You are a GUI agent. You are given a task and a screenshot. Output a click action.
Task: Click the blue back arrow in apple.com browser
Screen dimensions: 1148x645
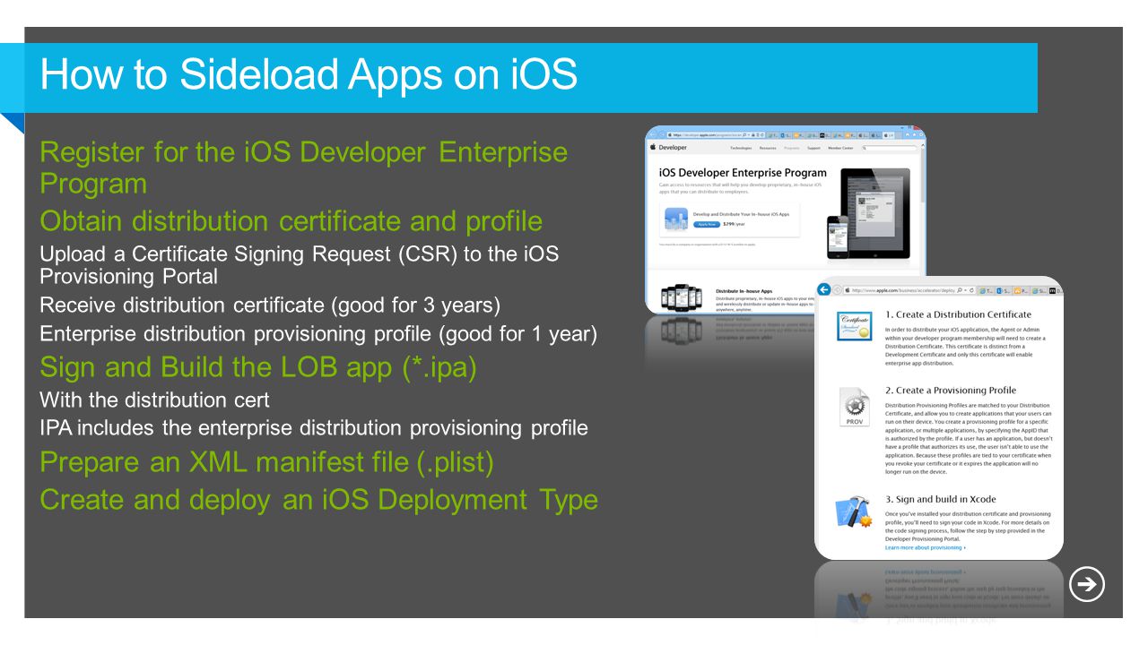pyautogui.click(x=823, y=289)
